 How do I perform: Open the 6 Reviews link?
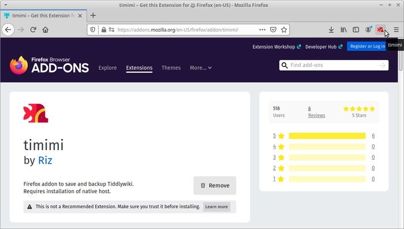[x=316, y=112]
